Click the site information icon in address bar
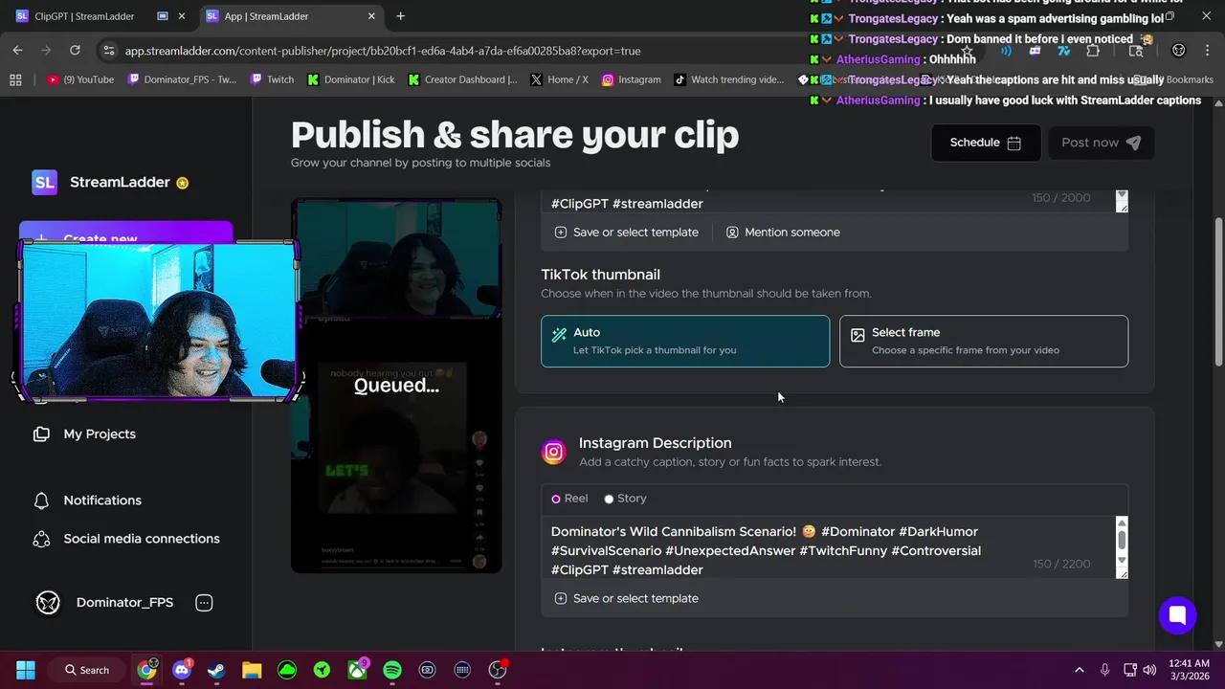Image resolution: width=1225 pixels, height=689 pixels. point(108,51)
